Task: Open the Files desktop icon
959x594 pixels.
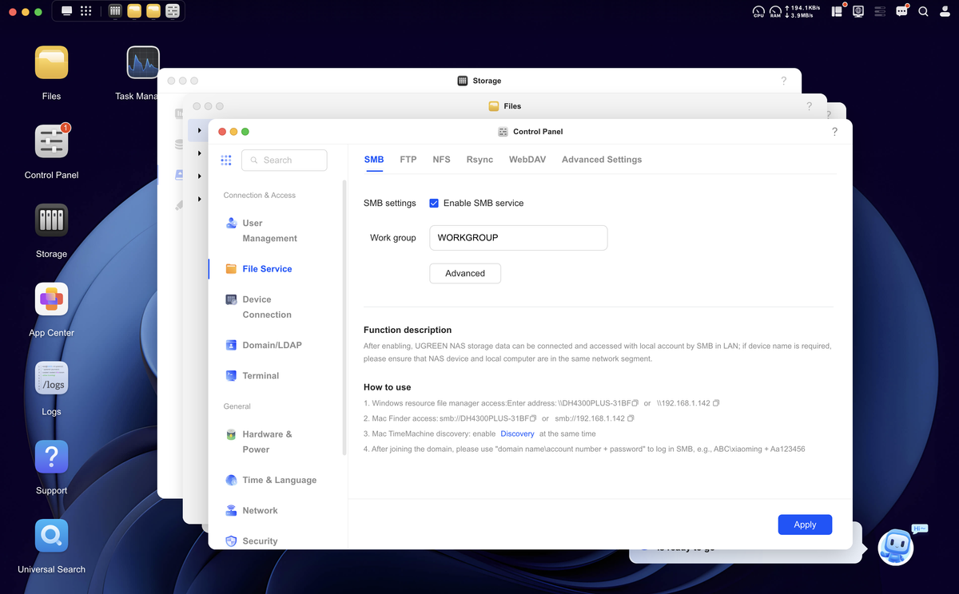Action: click(51, 62)
